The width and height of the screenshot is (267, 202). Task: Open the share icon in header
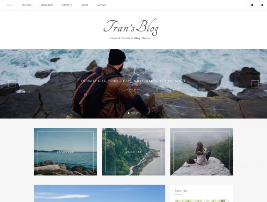point(252,5)
